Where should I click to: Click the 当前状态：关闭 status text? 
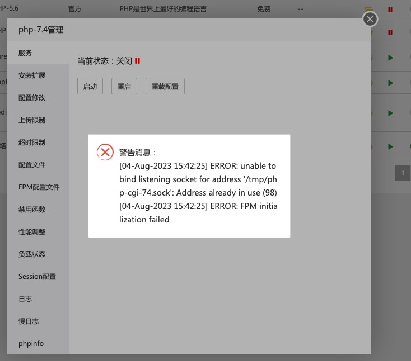104,61
